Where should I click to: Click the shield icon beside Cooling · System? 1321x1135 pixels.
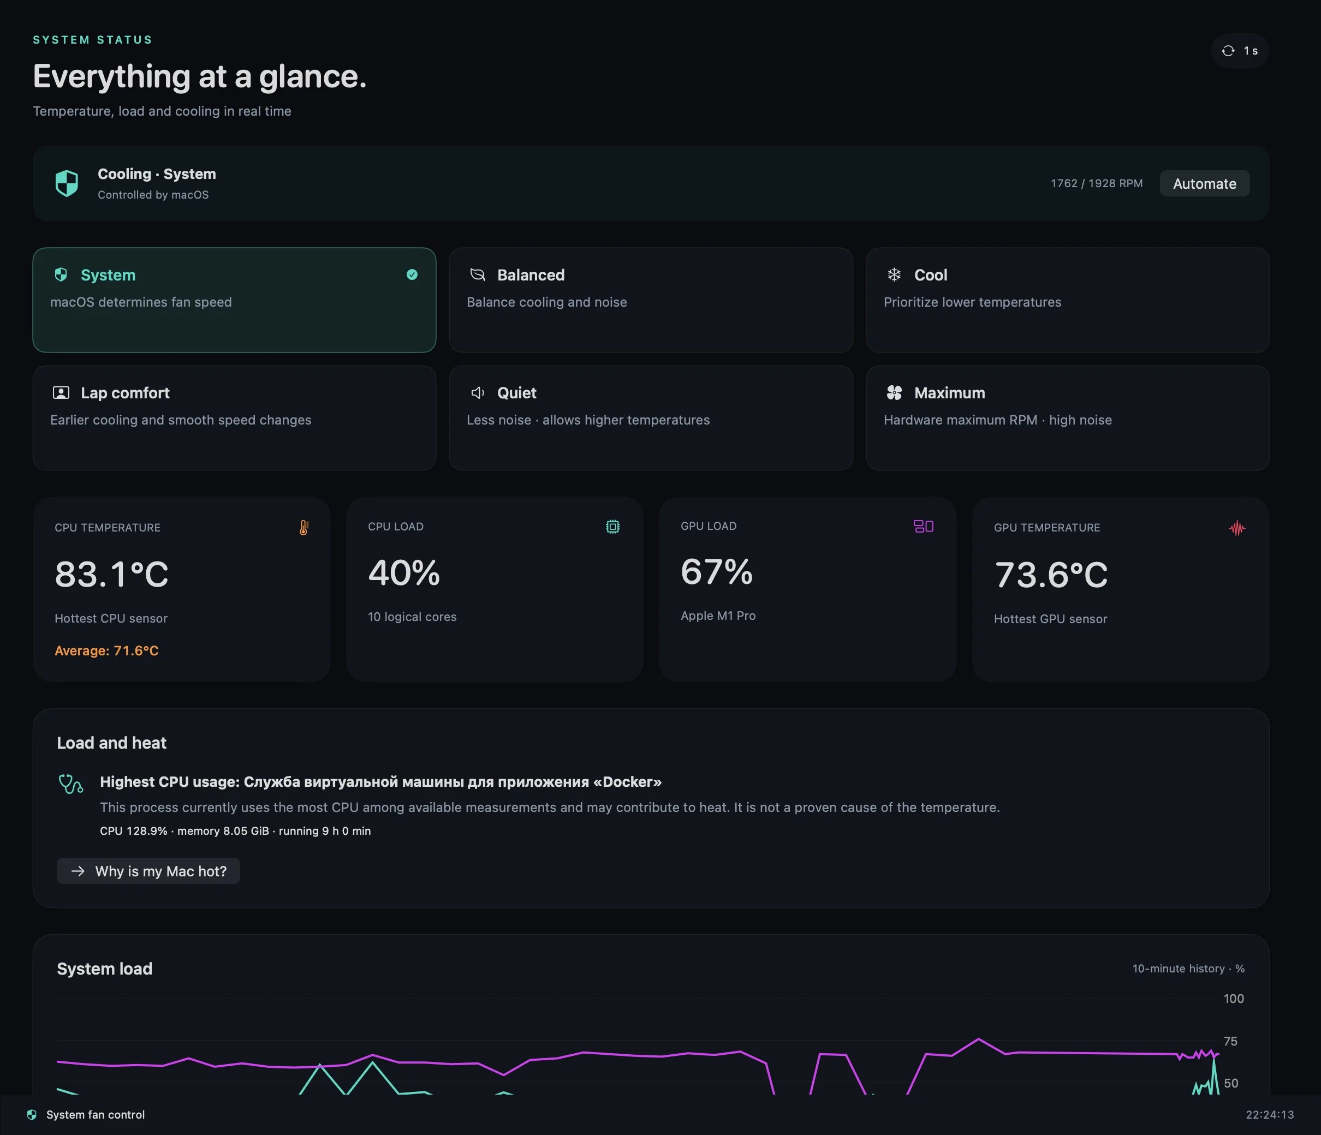point(66,183)
